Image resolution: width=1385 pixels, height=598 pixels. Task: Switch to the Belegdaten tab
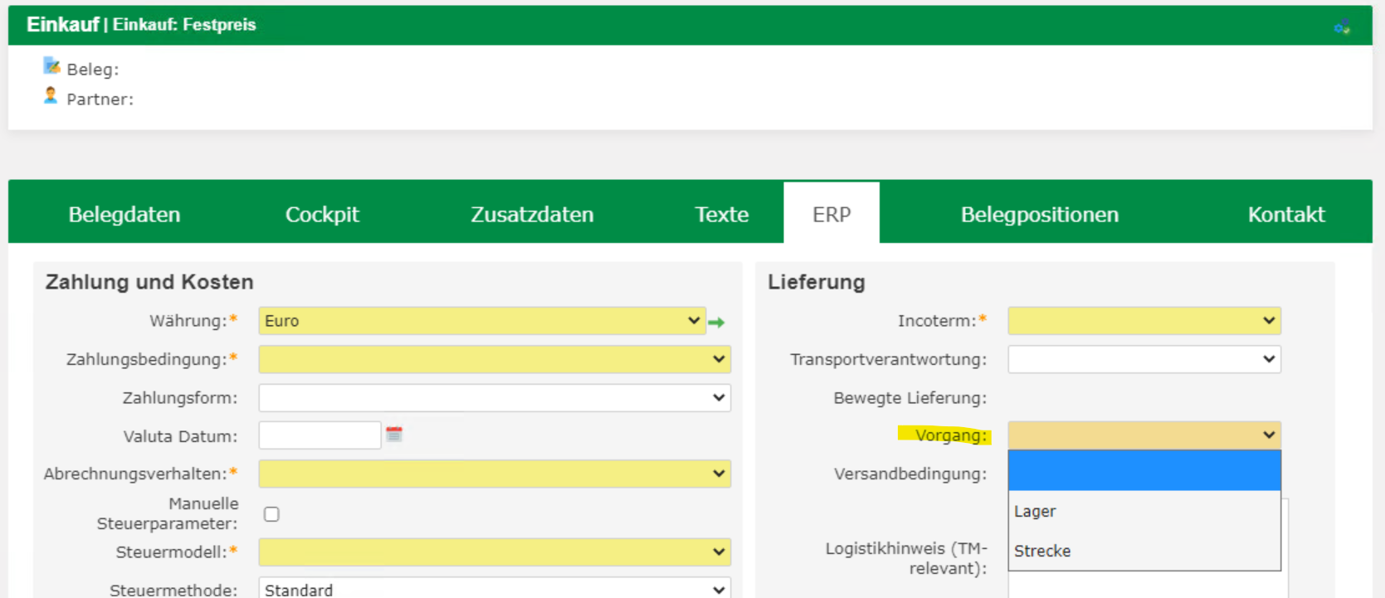coord(124,214)
